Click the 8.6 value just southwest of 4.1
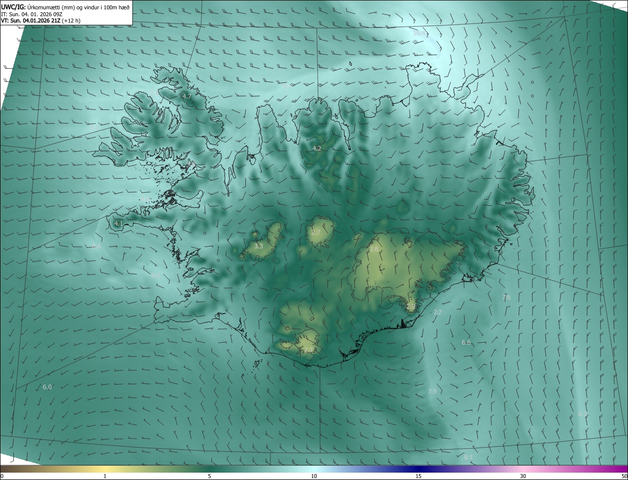Screen dimensions: 628x480 click(x=96, y=246)
